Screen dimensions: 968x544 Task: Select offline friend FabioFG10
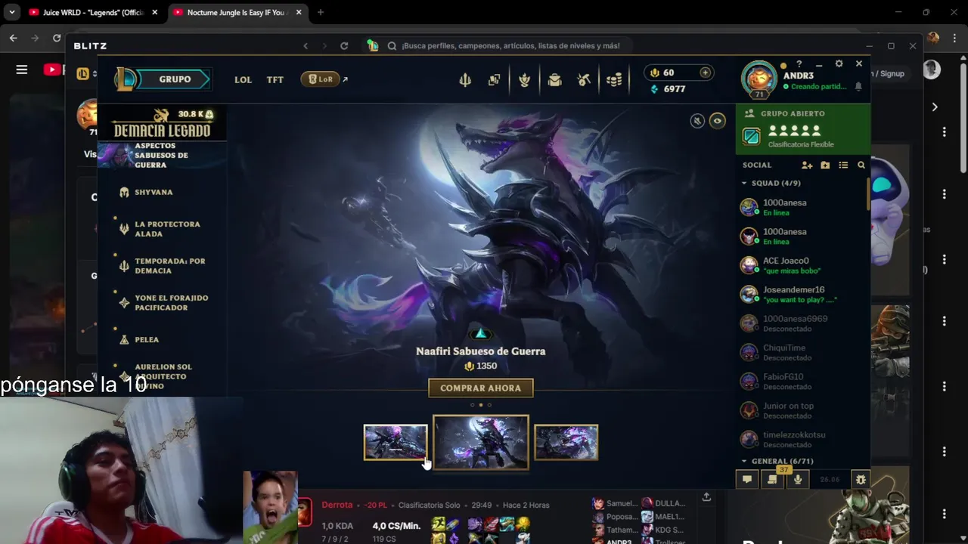[802, 381]
